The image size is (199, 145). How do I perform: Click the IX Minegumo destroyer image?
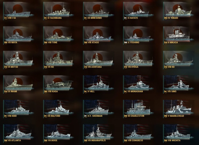point(98,11)
